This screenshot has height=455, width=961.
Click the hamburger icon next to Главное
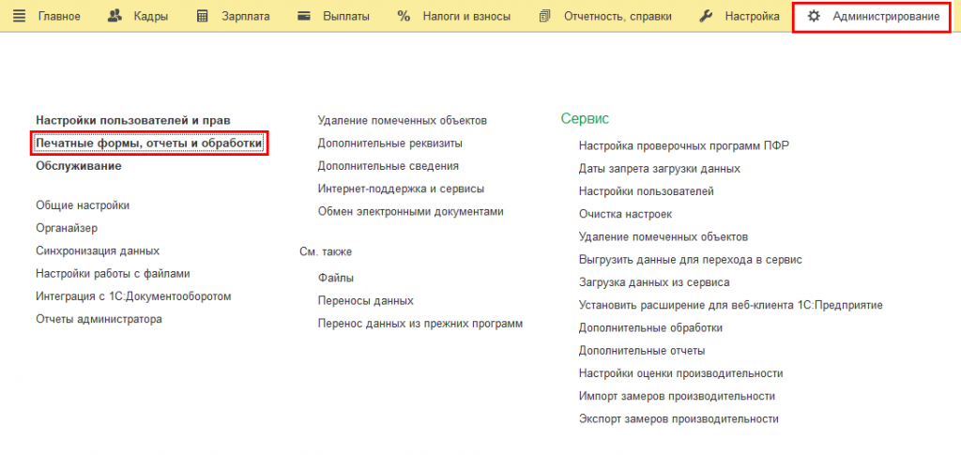[x=19, y=17]
